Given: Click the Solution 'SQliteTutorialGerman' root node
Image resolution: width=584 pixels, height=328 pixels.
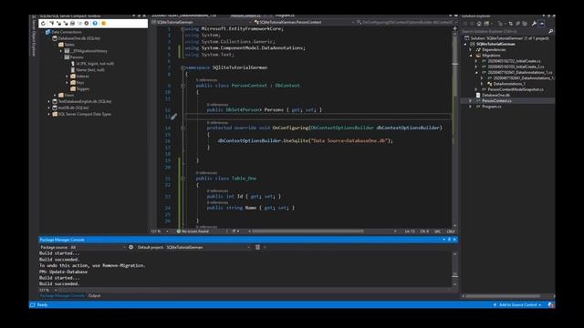Looking at the screenshot, I should (506, 38).
